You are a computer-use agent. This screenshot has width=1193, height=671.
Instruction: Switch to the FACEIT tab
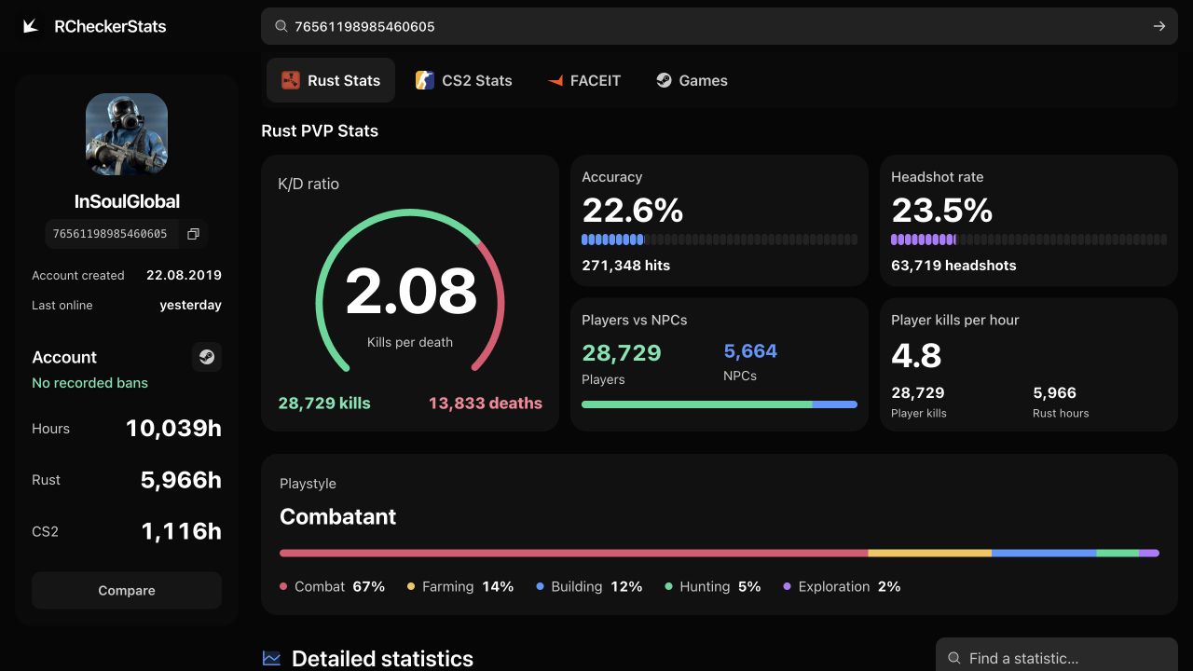click(584, 80)
